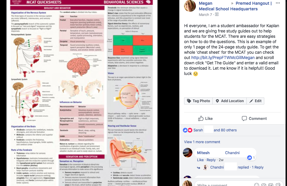
Task: Click the Tag Photo button
Action: click(x=199, y=101)
